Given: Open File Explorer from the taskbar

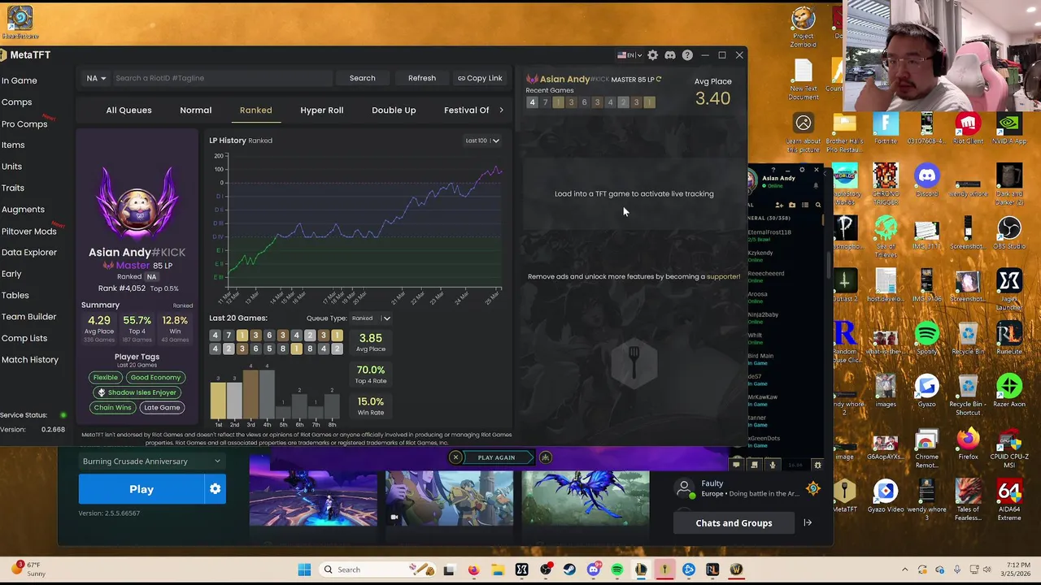Looking at the screenshot, I should click(498, 570).
